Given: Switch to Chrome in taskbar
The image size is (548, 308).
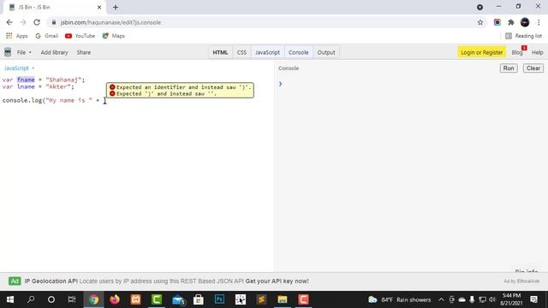Looking at the screenshot, I should 93,299.
